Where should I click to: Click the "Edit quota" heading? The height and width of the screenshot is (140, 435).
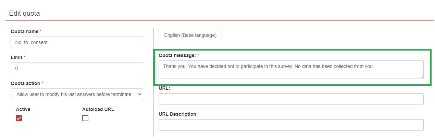coord(25,14)
